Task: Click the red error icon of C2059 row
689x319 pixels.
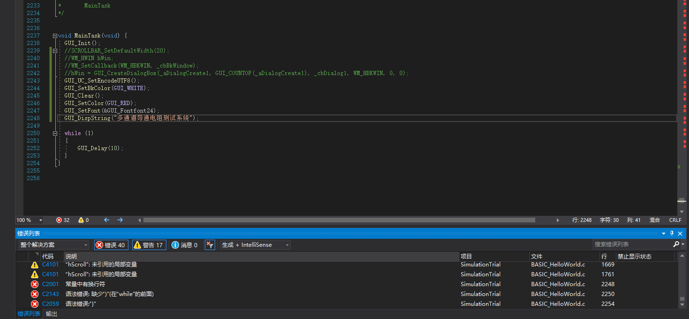Action: point(35,304)
